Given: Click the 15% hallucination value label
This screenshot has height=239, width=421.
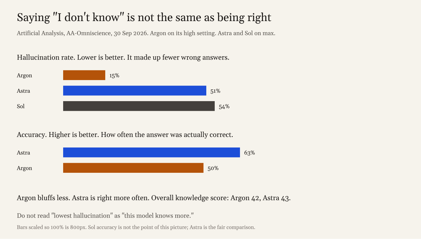Looking at the screenshot, I should (114, 76).
